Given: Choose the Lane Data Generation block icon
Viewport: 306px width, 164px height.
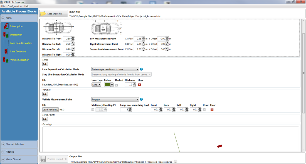Looking at the screenshot, I should (6, 43).
